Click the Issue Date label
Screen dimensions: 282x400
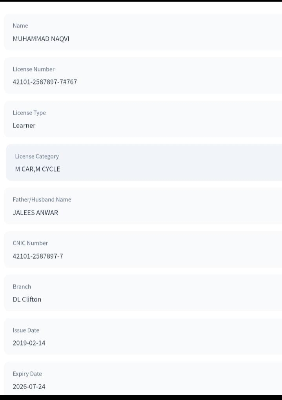tap(26, 330)
